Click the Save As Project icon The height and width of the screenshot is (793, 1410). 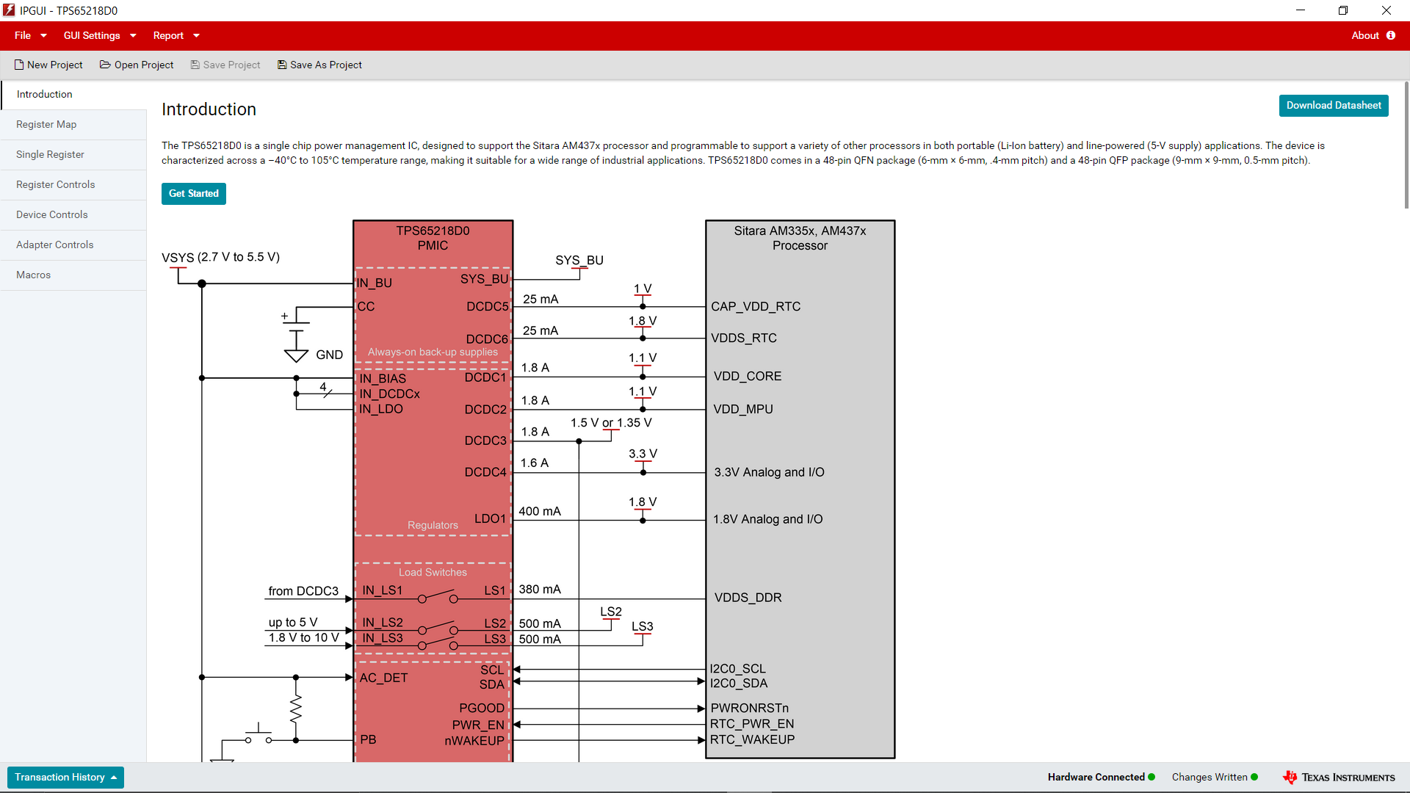coord(282,65)
